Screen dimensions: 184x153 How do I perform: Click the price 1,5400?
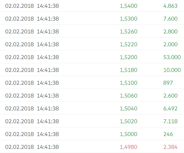click(128, 6)
